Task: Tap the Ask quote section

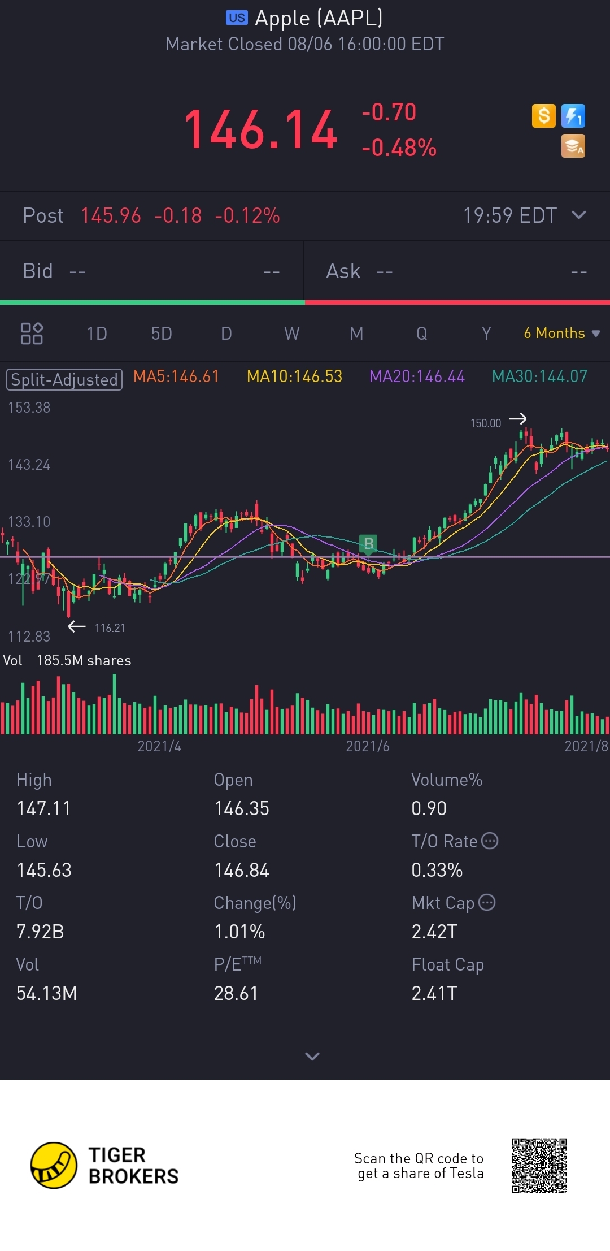Action: coord(457,271)
